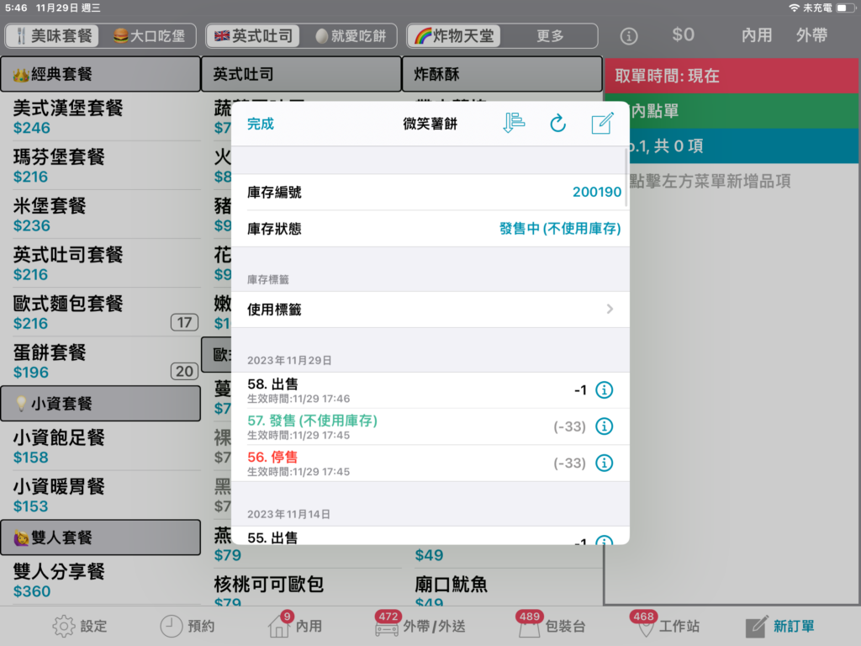Add 英式吐司套餐 to the order

point(101,263)
